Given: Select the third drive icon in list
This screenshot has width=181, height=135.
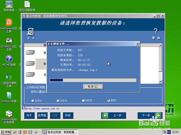Looking at the screenshot, I should (30, 74).
